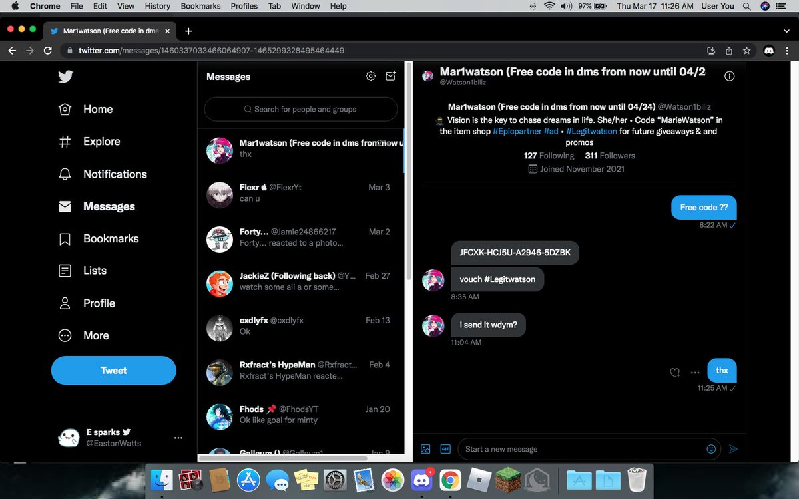Open Explore in sidebar
This screenshot has height=499, width=799.
89,142
